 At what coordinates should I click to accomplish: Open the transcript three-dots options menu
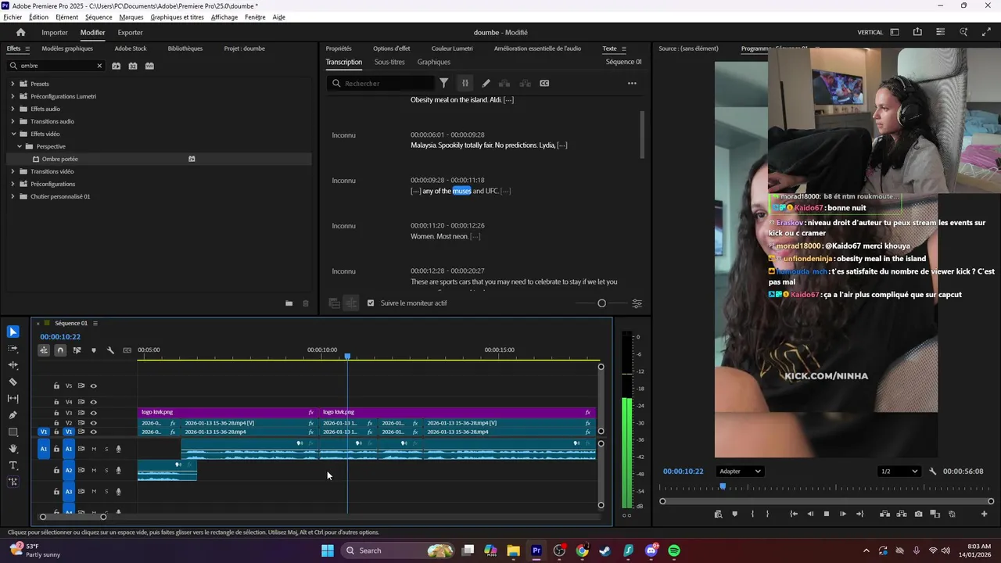pyautogui.click(x=632, y=83)
